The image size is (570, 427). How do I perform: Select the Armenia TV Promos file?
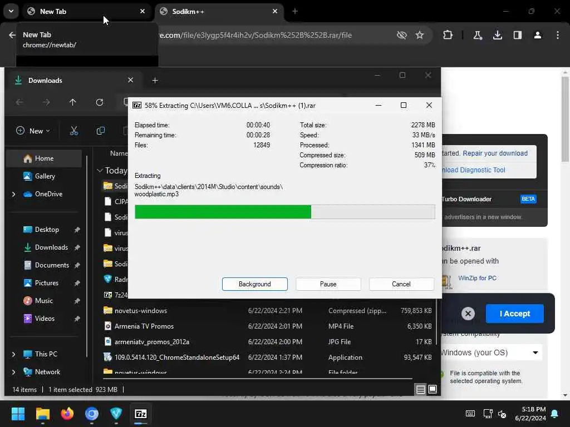point(268,326)
